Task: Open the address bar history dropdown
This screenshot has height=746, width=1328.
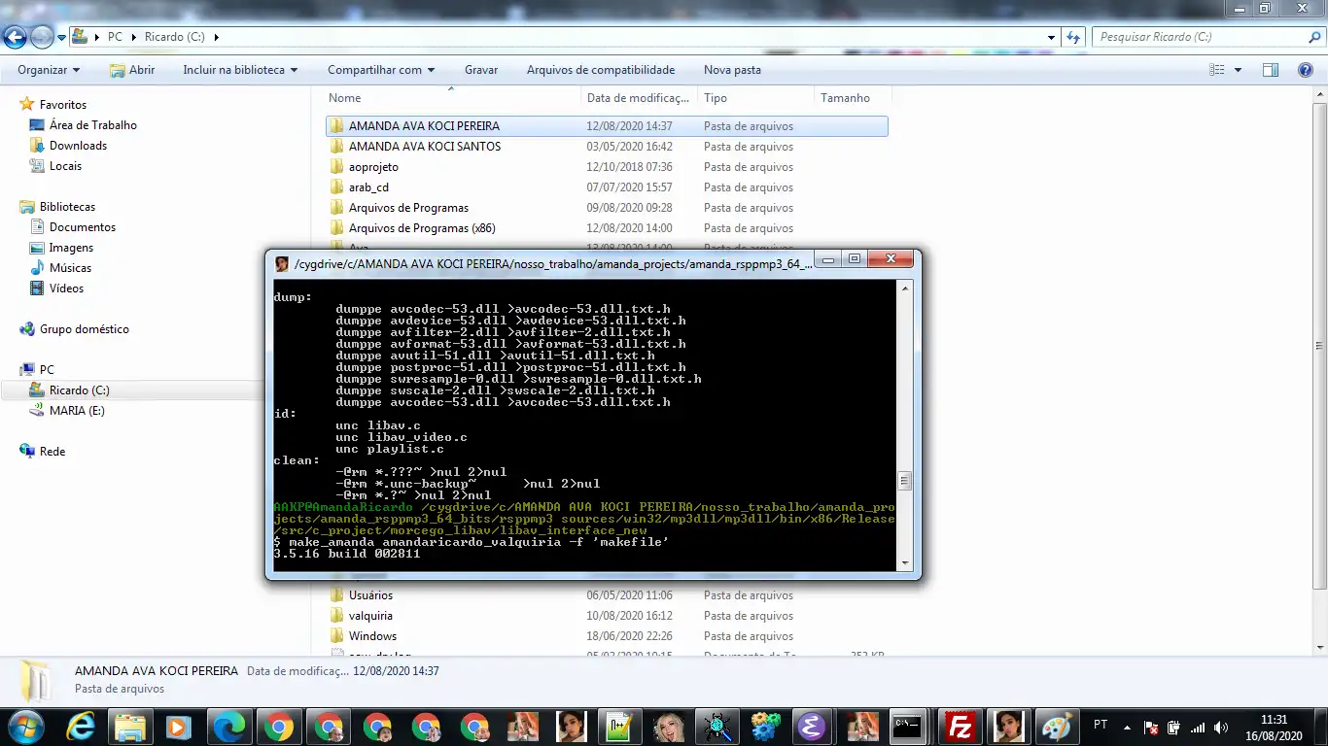Action: 1052,37
